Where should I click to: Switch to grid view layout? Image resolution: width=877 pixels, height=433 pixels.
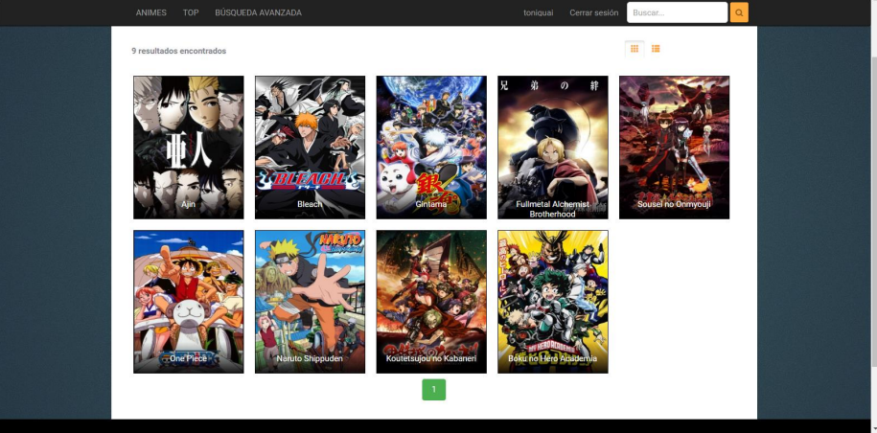[x=635, y=49]
